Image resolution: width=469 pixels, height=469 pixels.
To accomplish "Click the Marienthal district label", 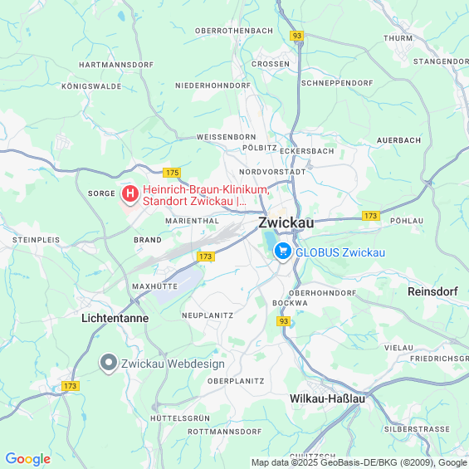I will coord(193,221).
